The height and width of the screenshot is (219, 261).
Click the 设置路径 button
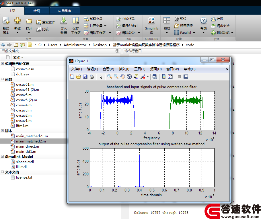[x=184, y=26]
